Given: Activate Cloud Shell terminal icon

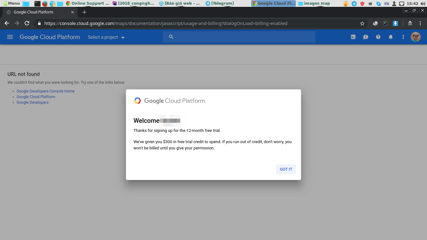Looking at the screenshot, I should point(353,37).
